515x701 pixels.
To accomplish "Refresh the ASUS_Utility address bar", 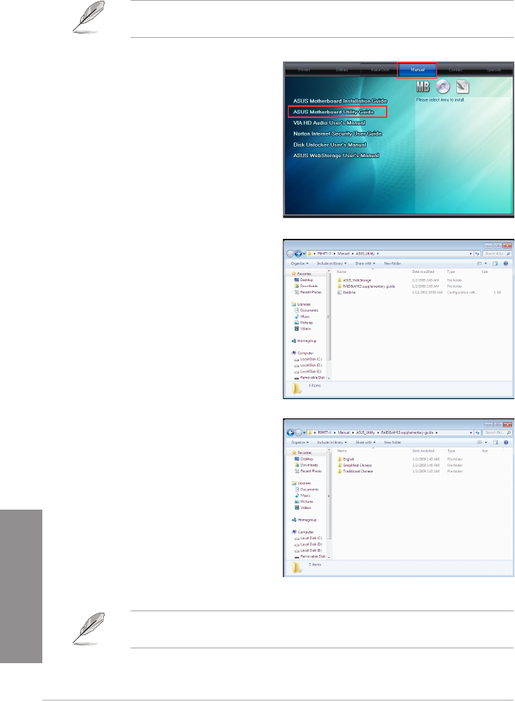I will 477,254.
